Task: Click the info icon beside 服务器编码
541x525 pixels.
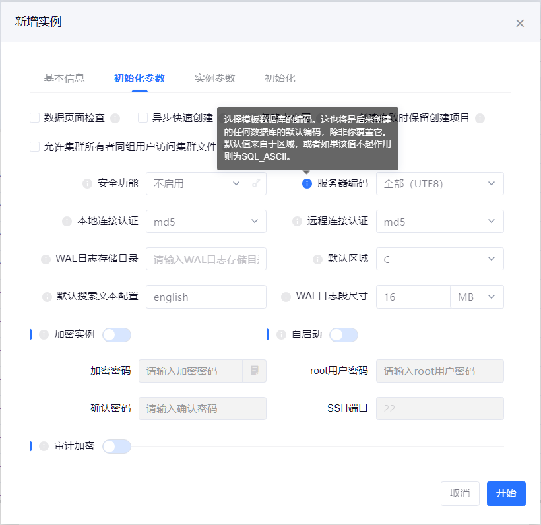Action: pos(307,184)
